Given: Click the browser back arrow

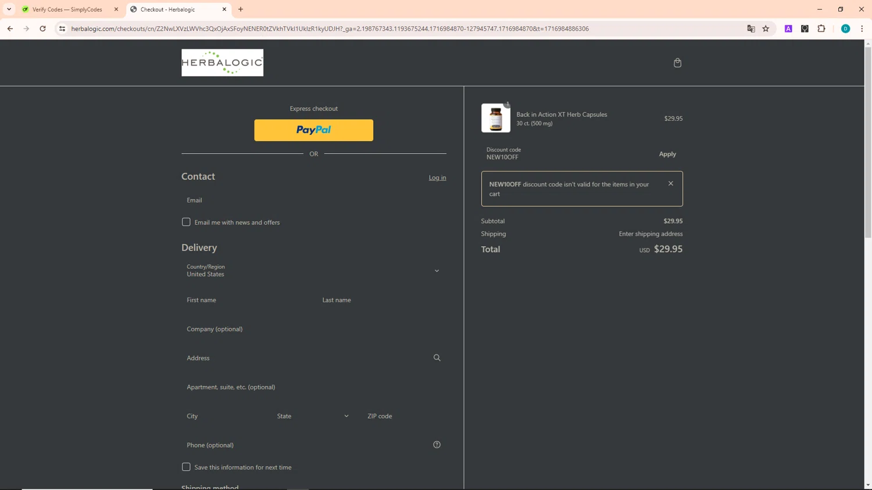Looking at the screenshot, I should click(10, 28).
